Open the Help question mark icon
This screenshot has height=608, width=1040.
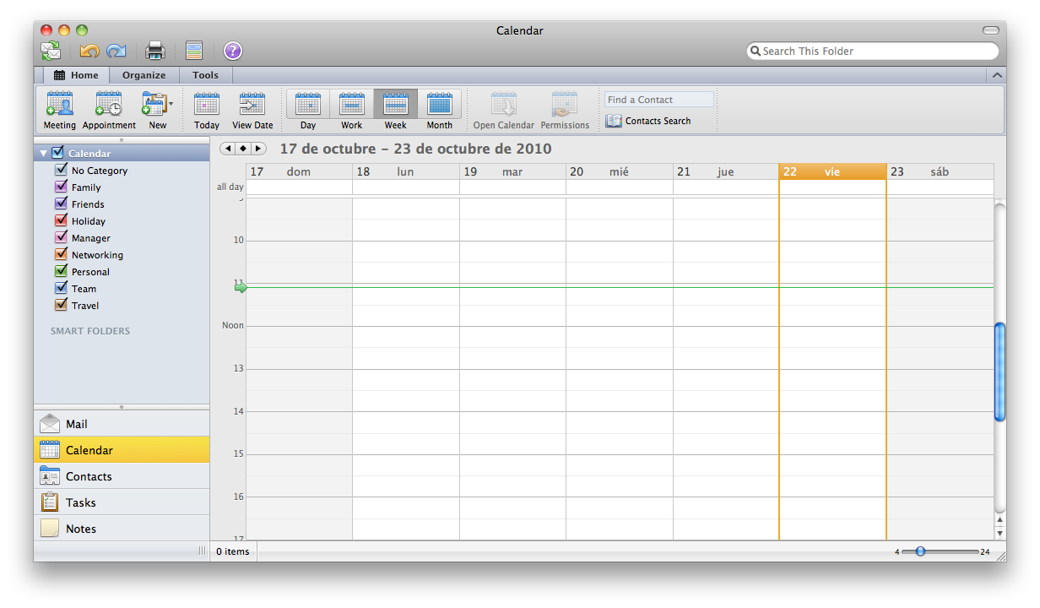point(233,51)
